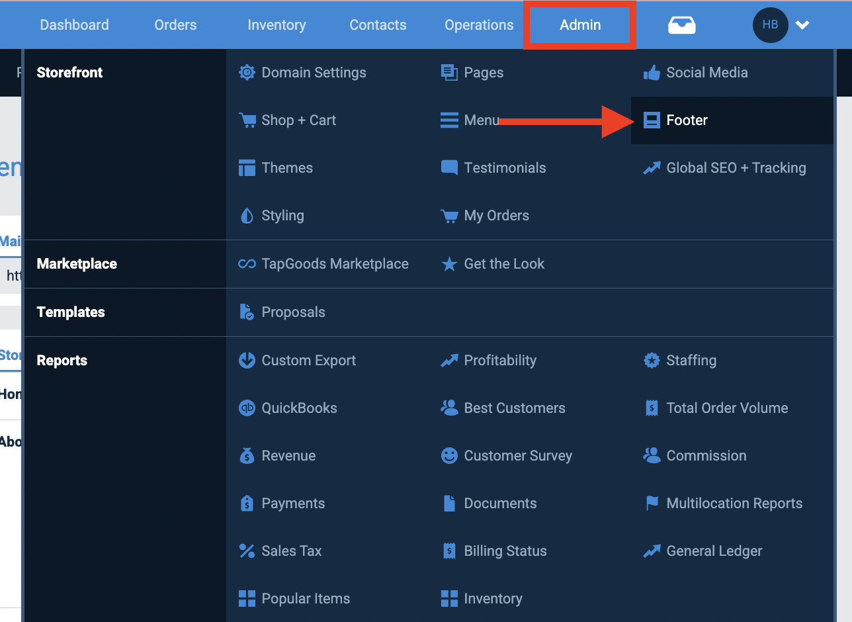The image size is (852, 622).
Task: Expand the user account chevron dropdown
Action: click(802, 25)
